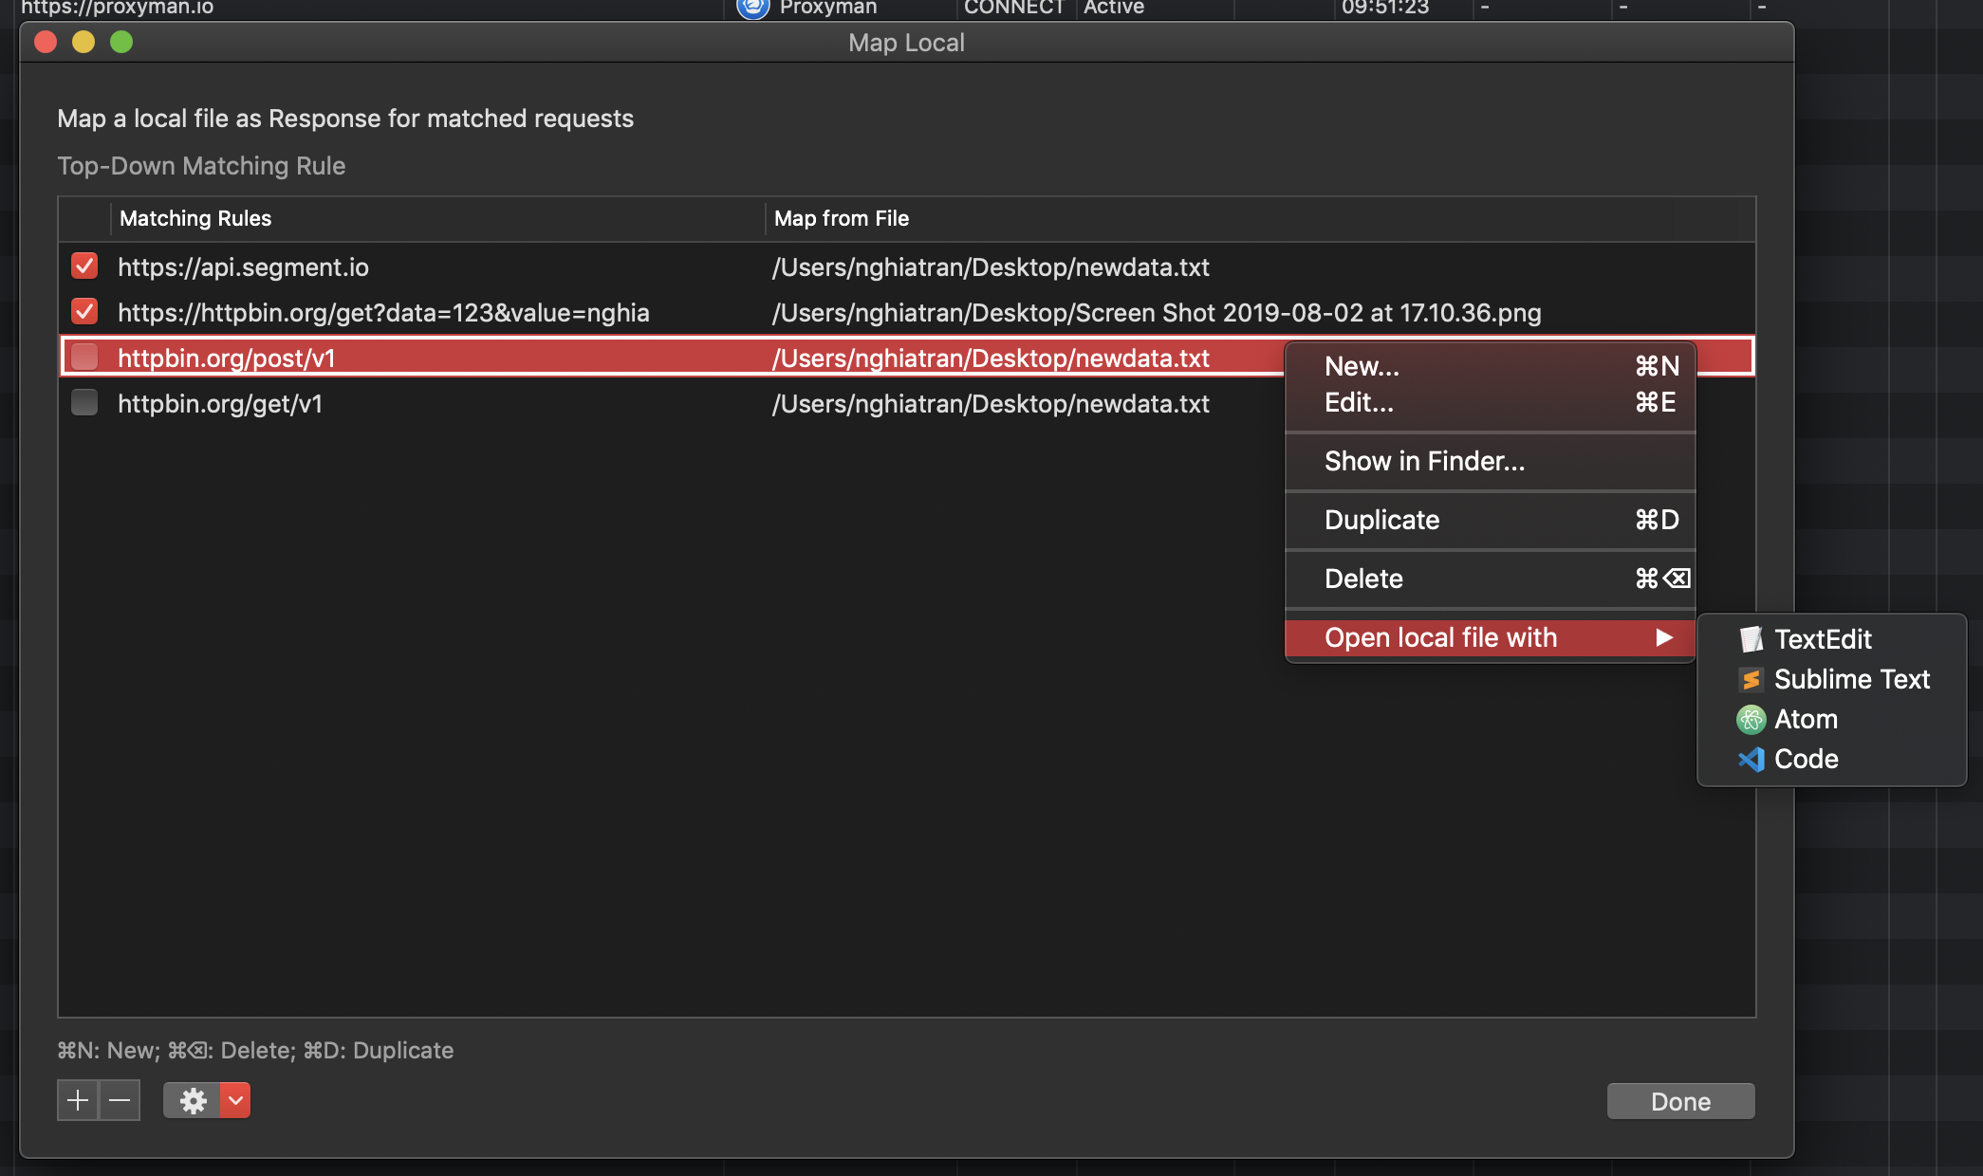Uncheck the api.segment.io rule checkbox
Image resolution: width=1983 pixels, height=1176 pixels.
click(84, 266)
